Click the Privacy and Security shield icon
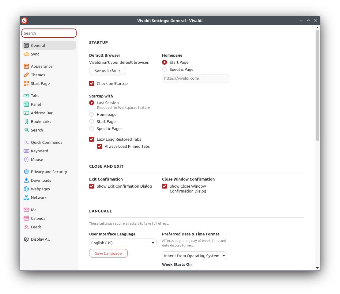The height and width of the screenshot is (294, 340). (x=26, y=172)
